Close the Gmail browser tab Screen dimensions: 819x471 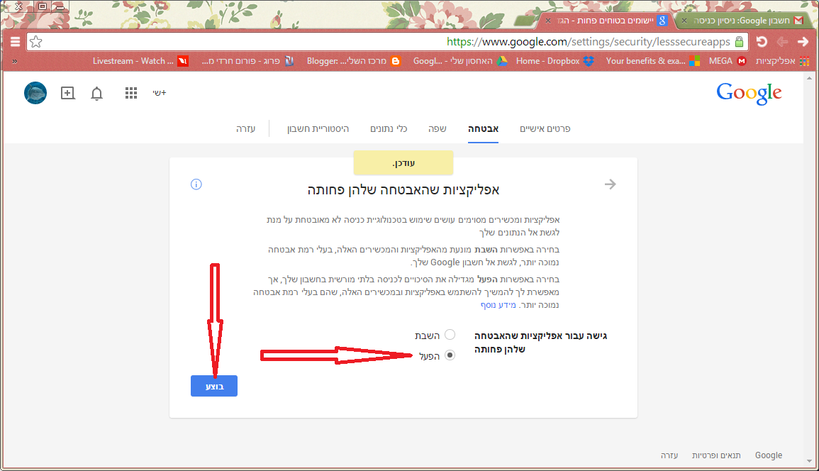click(x=684, y=21)
